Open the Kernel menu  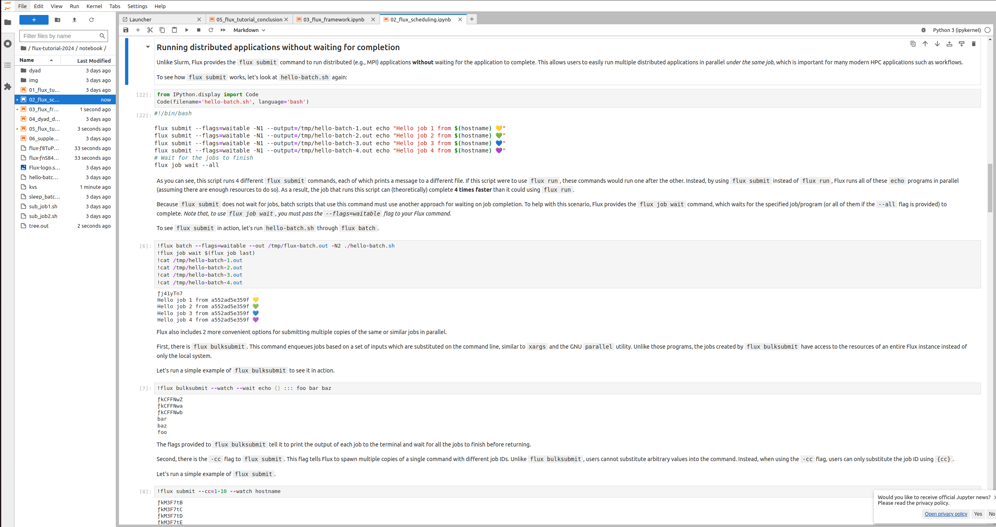[94, 6]
